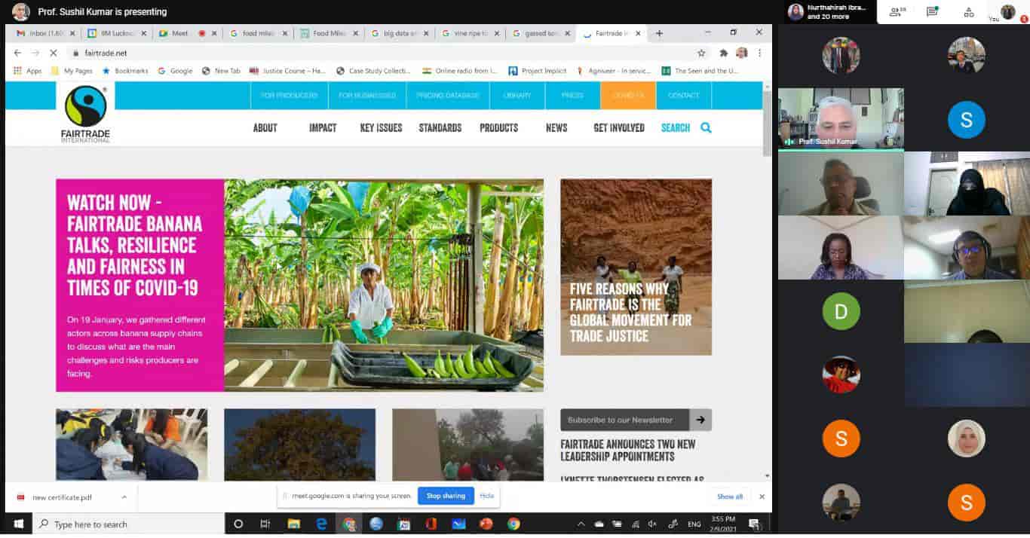The width and height of the screenshot is (1030, 538).
Task: Open the GET INVOLVED menu
Action: (x=619, y=128)
